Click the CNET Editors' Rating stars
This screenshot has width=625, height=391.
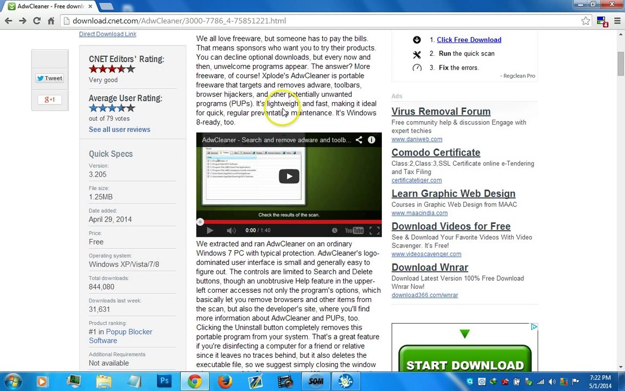tap(112, 69)
